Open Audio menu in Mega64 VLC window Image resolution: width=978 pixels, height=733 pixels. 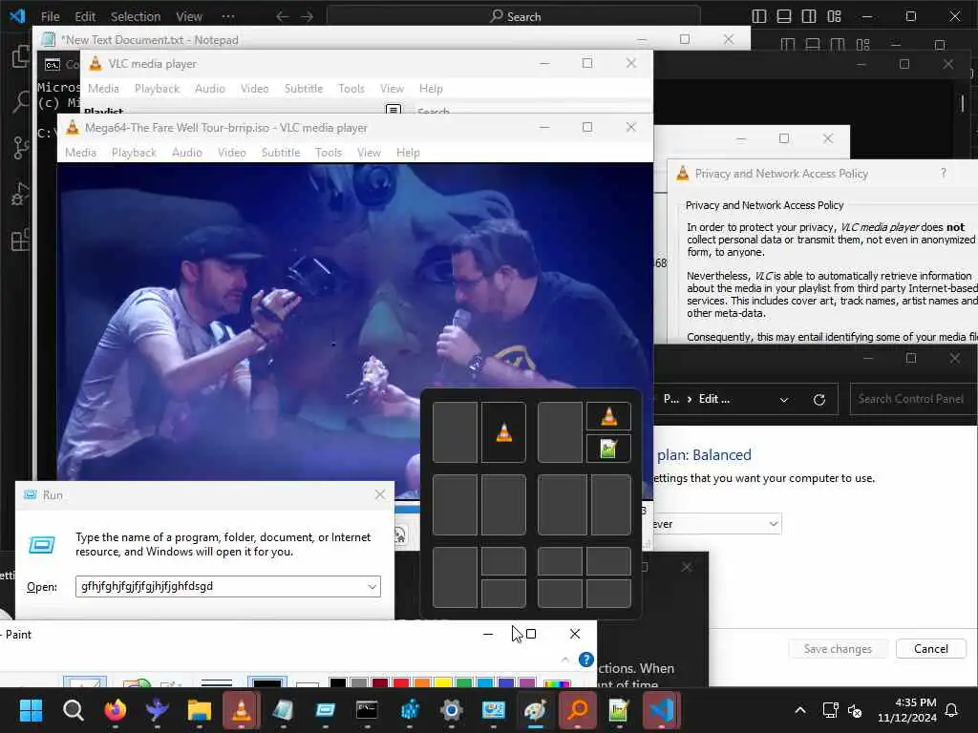tap(187, 153)
